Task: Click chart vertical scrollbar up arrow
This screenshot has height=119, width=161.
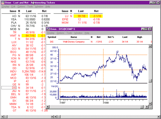Action: coord(150,46)
